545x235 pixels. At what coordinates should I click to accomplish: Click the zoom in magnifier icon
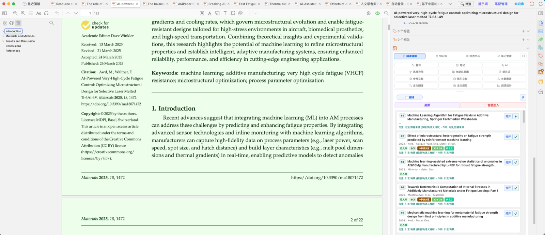point(23,13)
